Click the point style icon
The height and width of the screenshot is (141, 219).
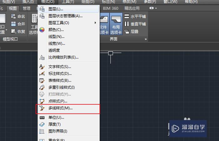(x=42, y=101)
